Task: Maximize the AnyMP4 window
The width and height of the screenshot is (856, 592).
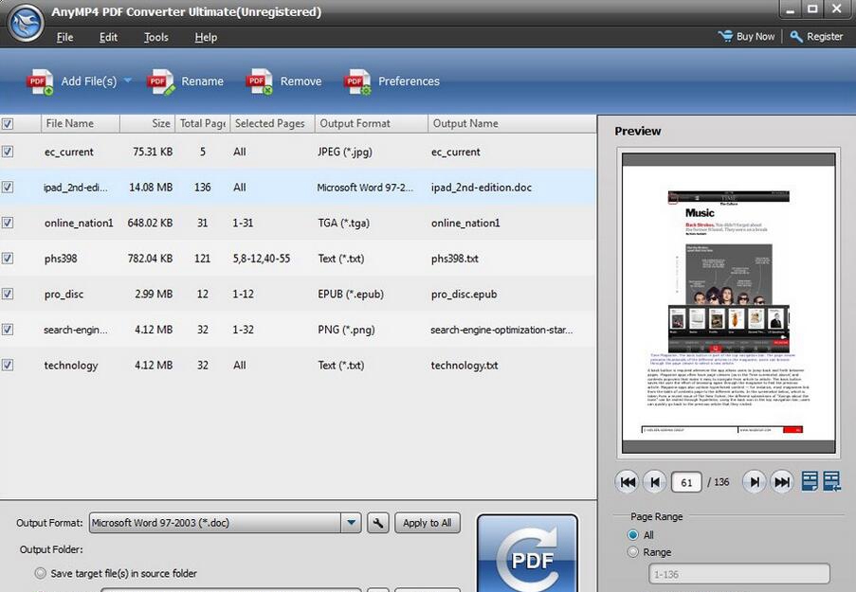Action: coord(812,9)
